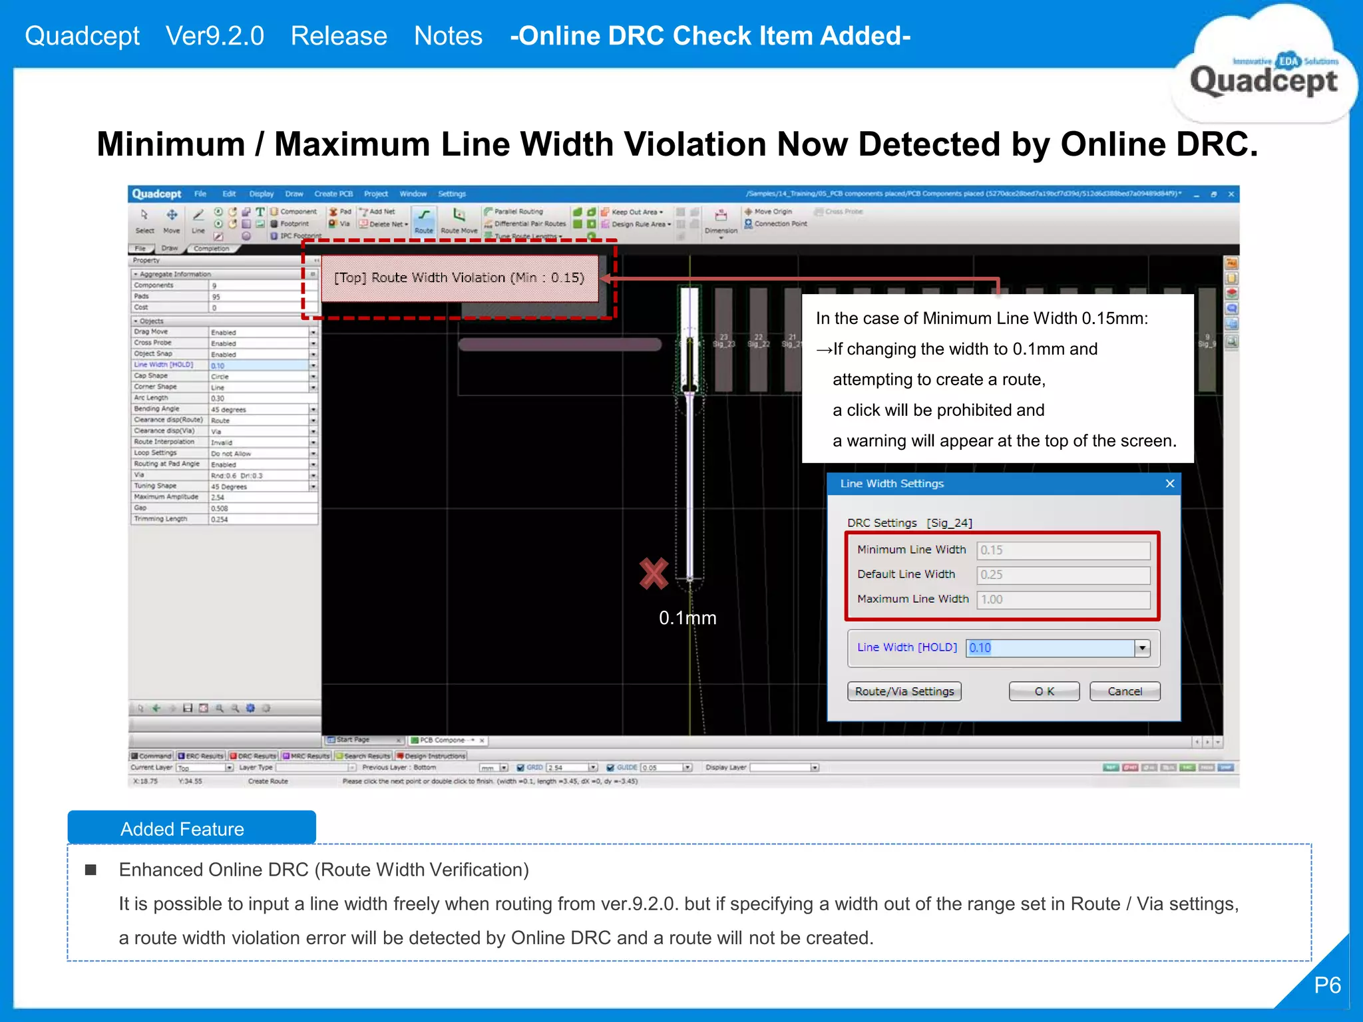Collapse the Aggregate Information section
Viewport: 1363px width, 1022px height.
click(136, 274)
